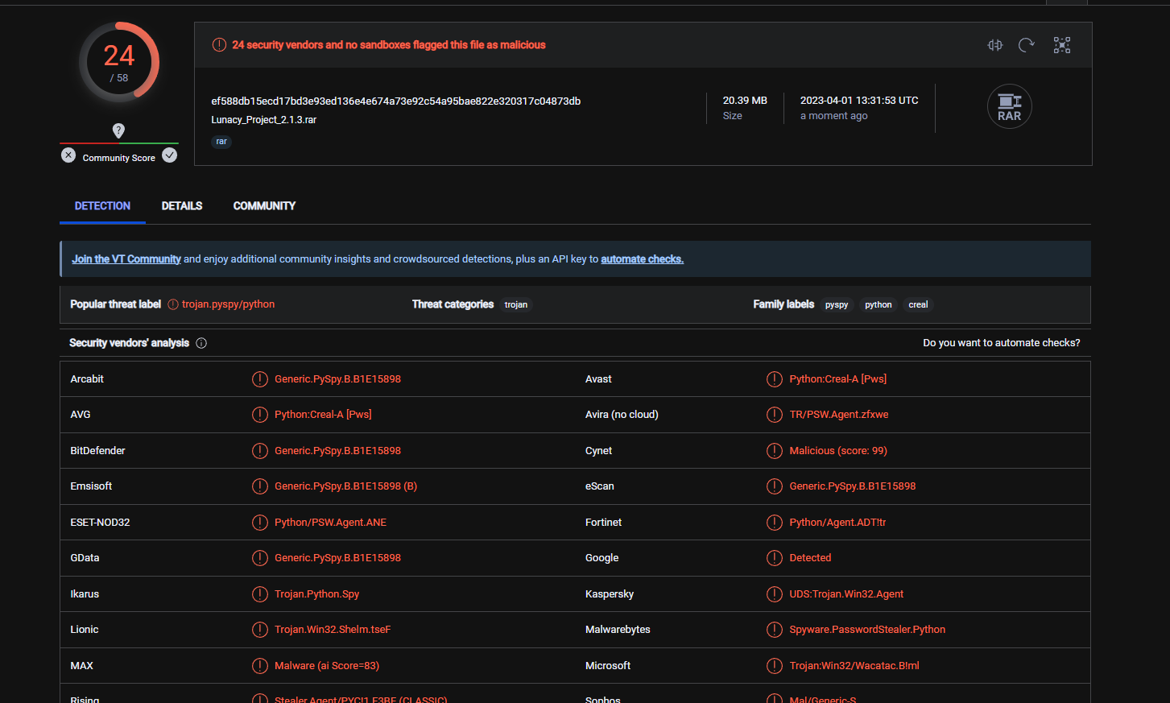Click the reanalyze file refresh icon

1026,45
